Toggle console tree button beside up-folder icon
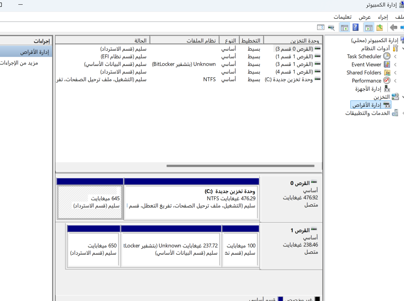This screenshot has width=404, height=301. tap(368, 27)
